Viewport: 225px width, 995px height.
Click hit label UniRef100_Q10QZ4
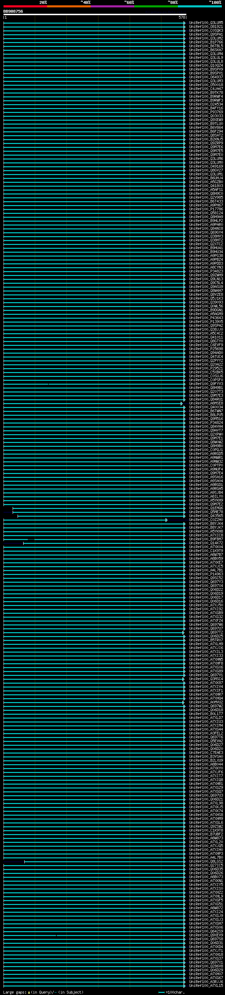pos(206,66)
